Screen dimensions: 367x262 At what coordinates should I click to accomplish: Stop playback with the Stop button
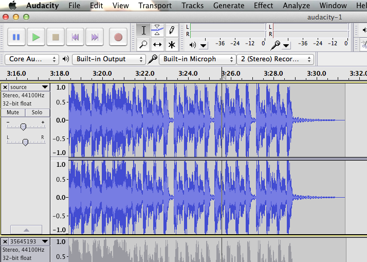56,37
